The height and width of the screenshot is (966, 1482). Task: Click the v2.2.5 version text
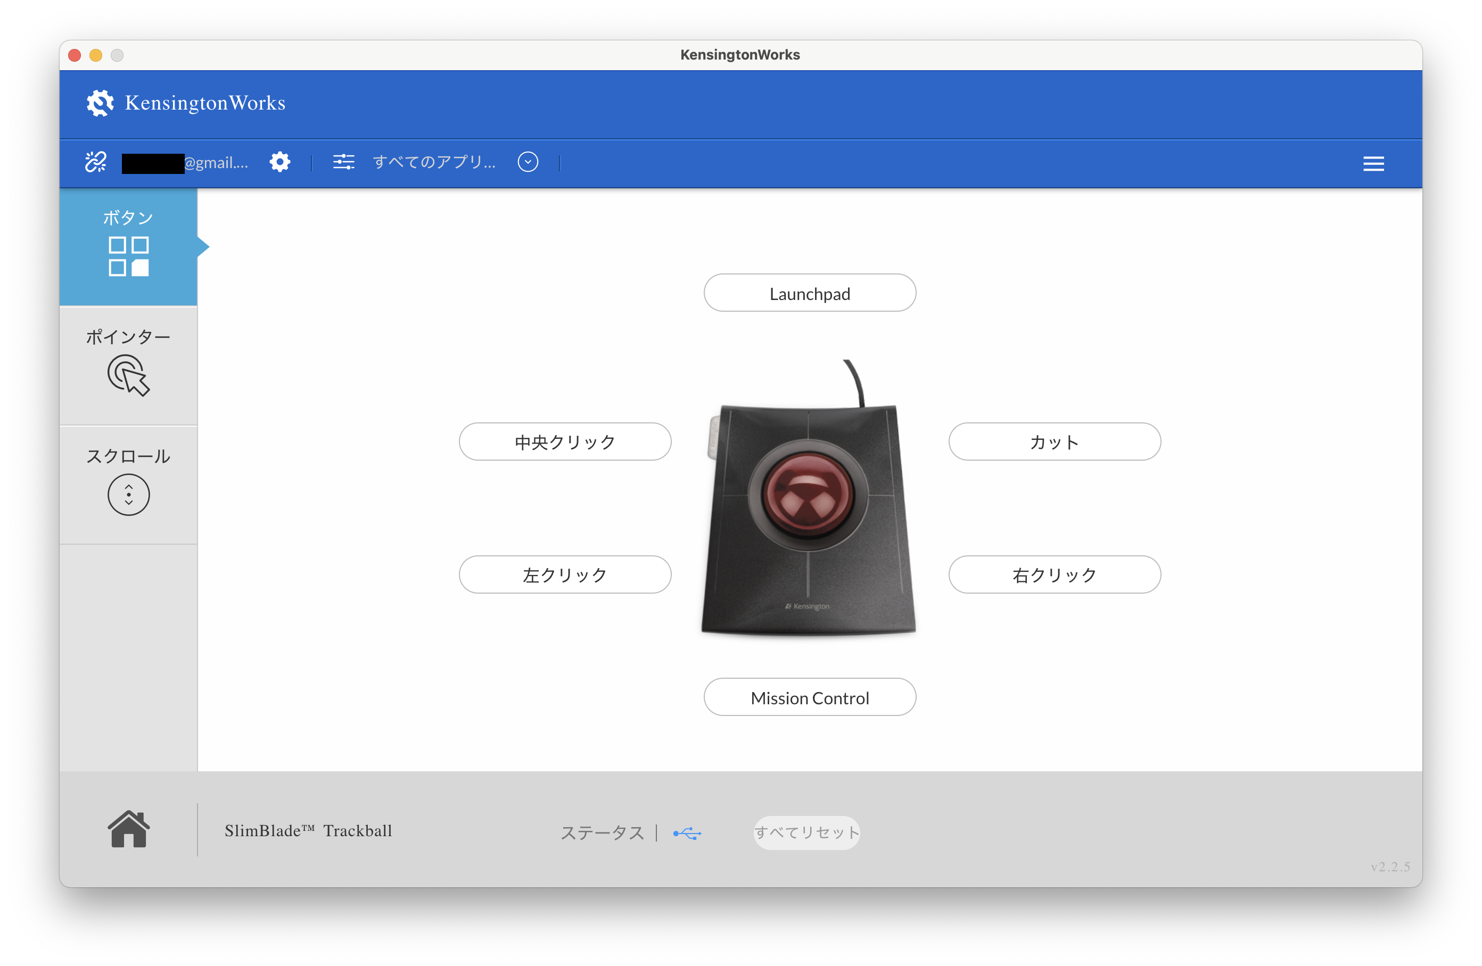pos(1390,867)
